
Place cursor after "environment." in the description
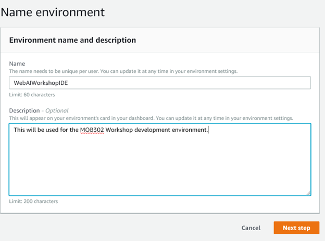click(208, 130)
